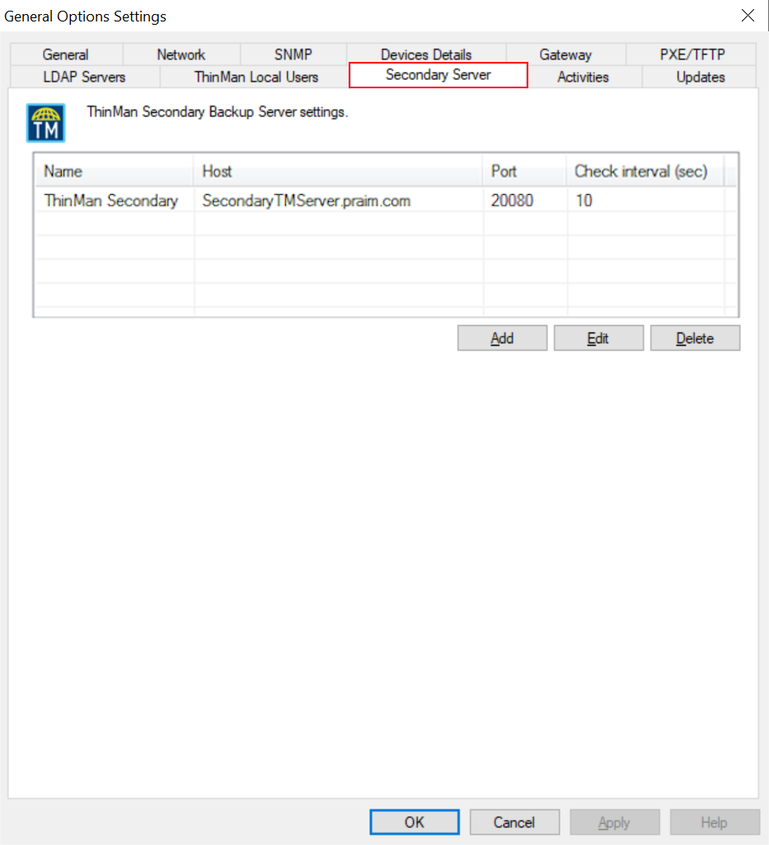This screenshot has height=845, width=769.
Task: Switch to the General tab
Action: coord(66,54)
